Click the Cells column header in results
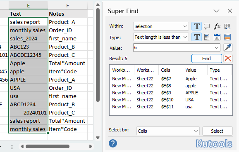 click(x=170, y=70)
